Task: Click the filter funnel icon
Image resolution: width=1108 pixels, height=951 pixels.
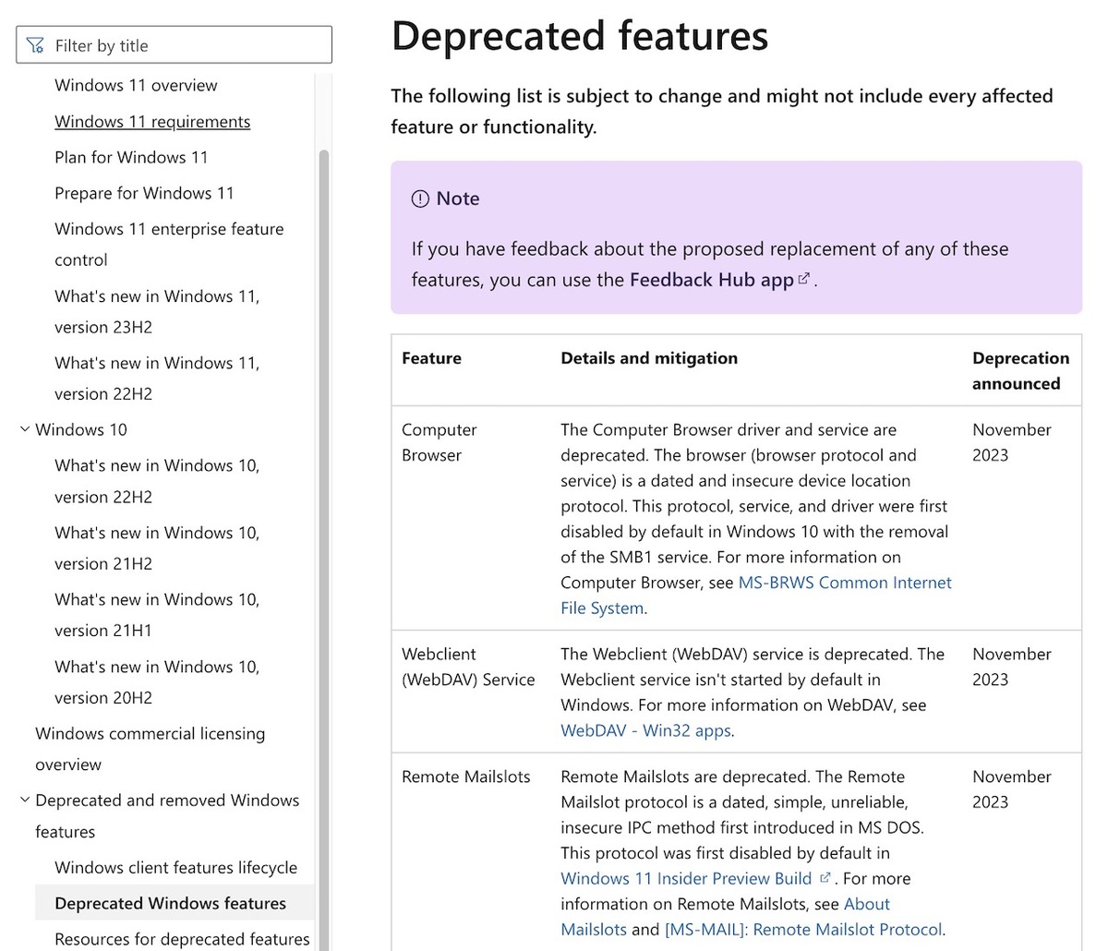Action: click(x=35, y=45)
